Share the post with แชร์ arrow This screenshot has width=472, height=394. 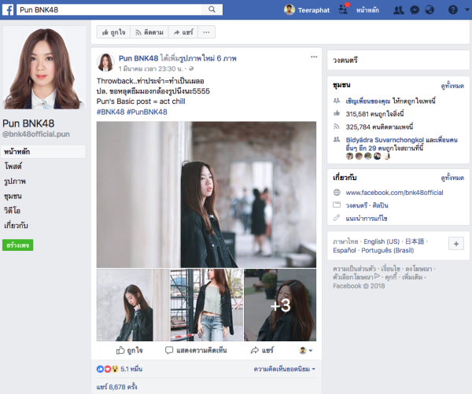pyautogui.click(x=262, y=351)
